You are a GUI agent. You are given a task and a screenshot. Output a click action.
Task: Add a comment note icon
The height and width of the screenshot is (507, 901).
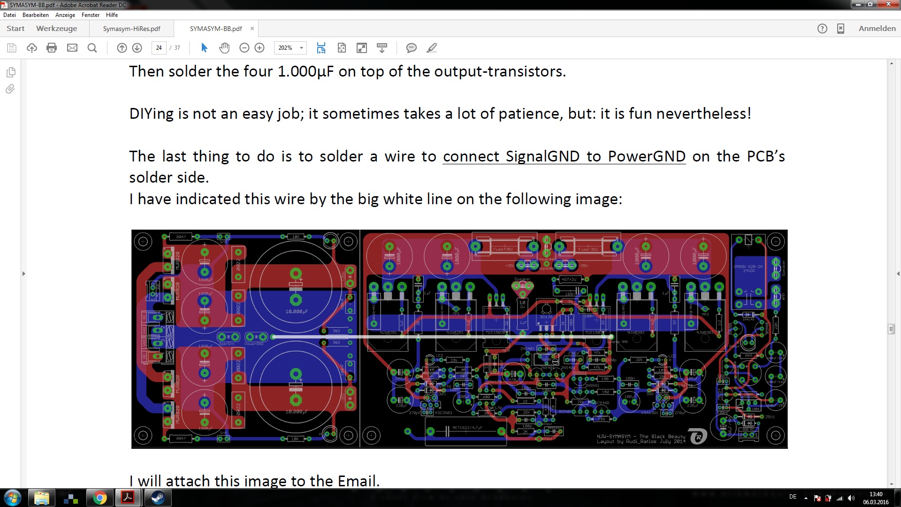412,48
